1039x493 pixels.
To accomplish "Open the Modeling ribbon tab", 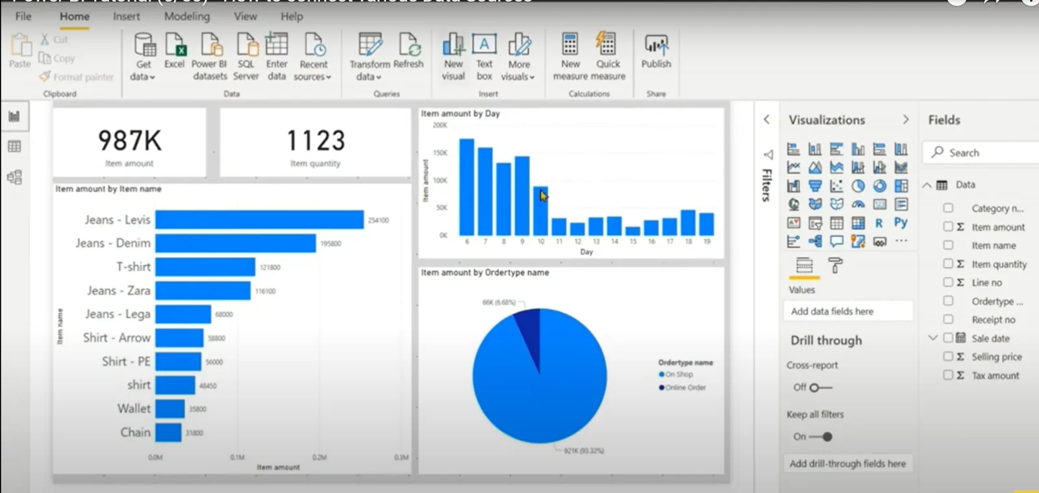I will (187, 16).
